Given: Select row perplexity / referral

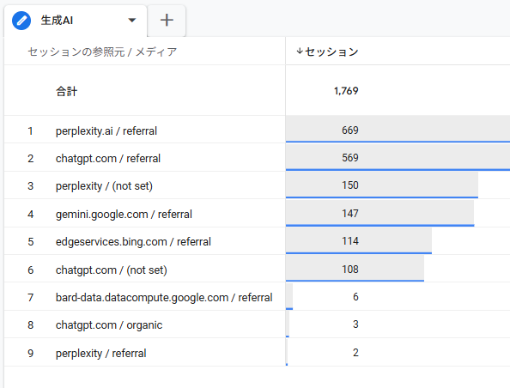Looking at the screenshot, I should (100, 353).
